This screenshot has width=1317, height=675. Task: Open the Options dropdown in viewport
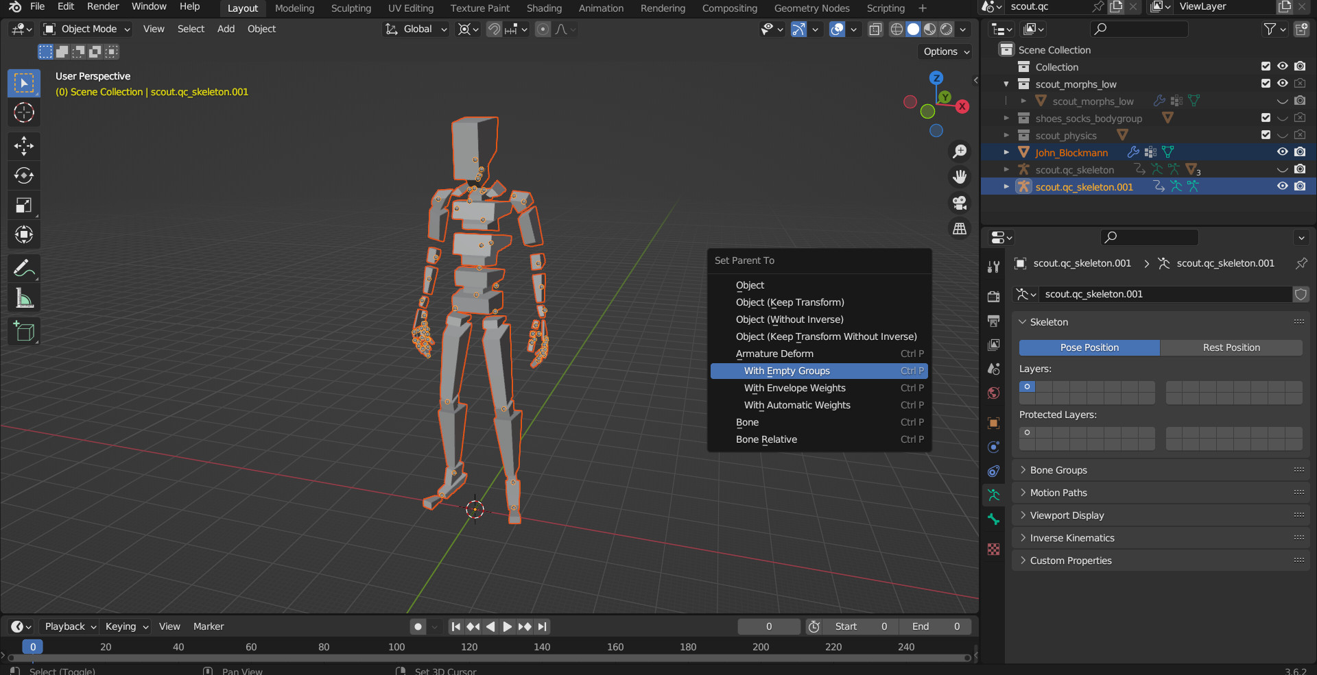[946, 51]
